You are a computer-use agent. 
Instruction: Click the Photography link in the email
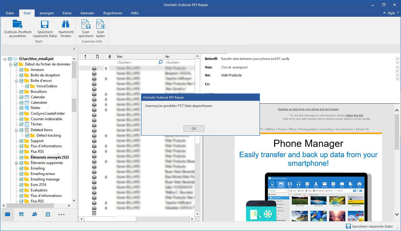click(x=308, y=129)
